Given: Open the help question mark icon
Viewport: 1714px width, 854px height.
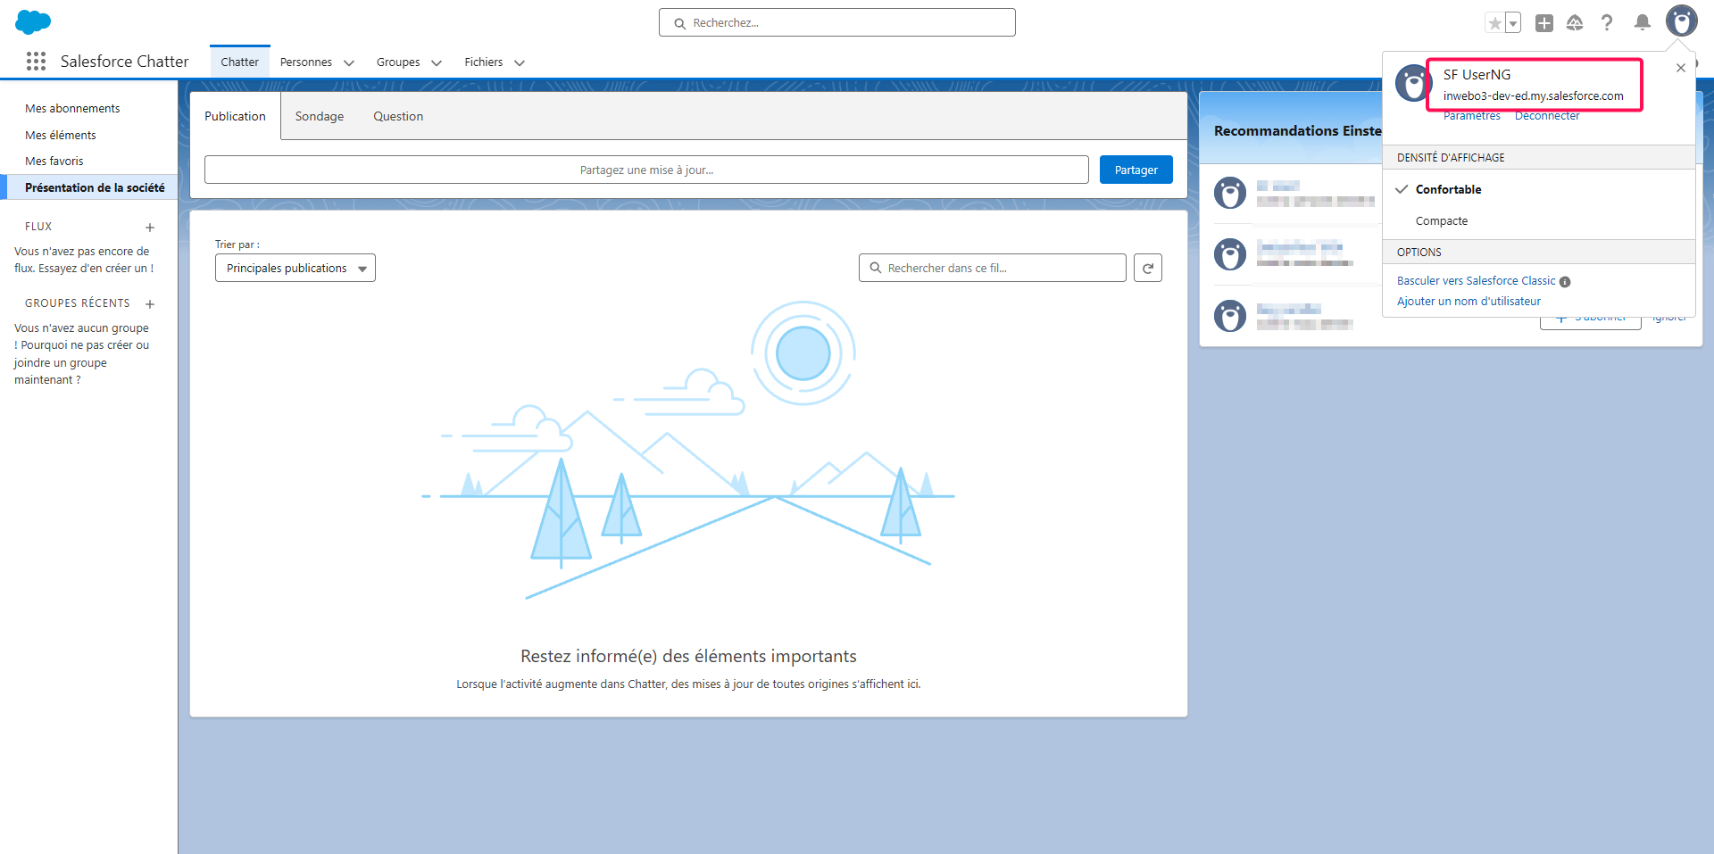Looking at the screenshot, I should 1607,23.
